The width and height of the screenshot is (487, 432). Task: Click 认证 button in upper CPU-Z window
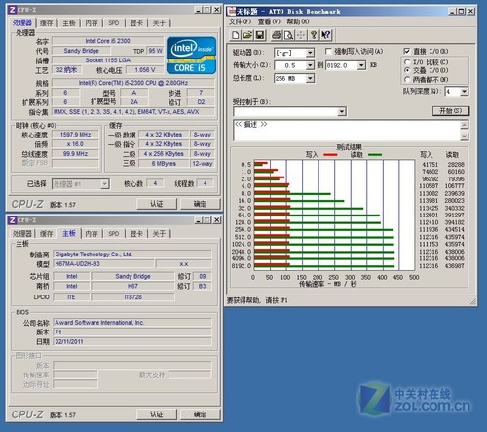(157, 204)
